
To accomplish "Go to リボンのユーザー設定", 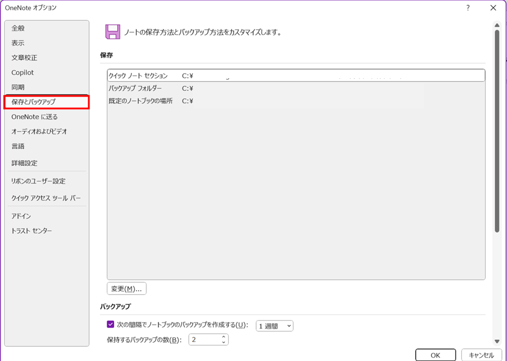I will tap(47, 181).
